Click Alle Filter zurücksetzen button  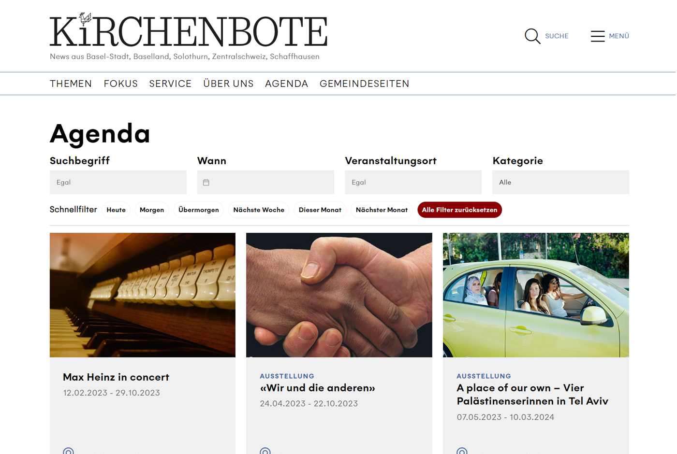(460, 210)
